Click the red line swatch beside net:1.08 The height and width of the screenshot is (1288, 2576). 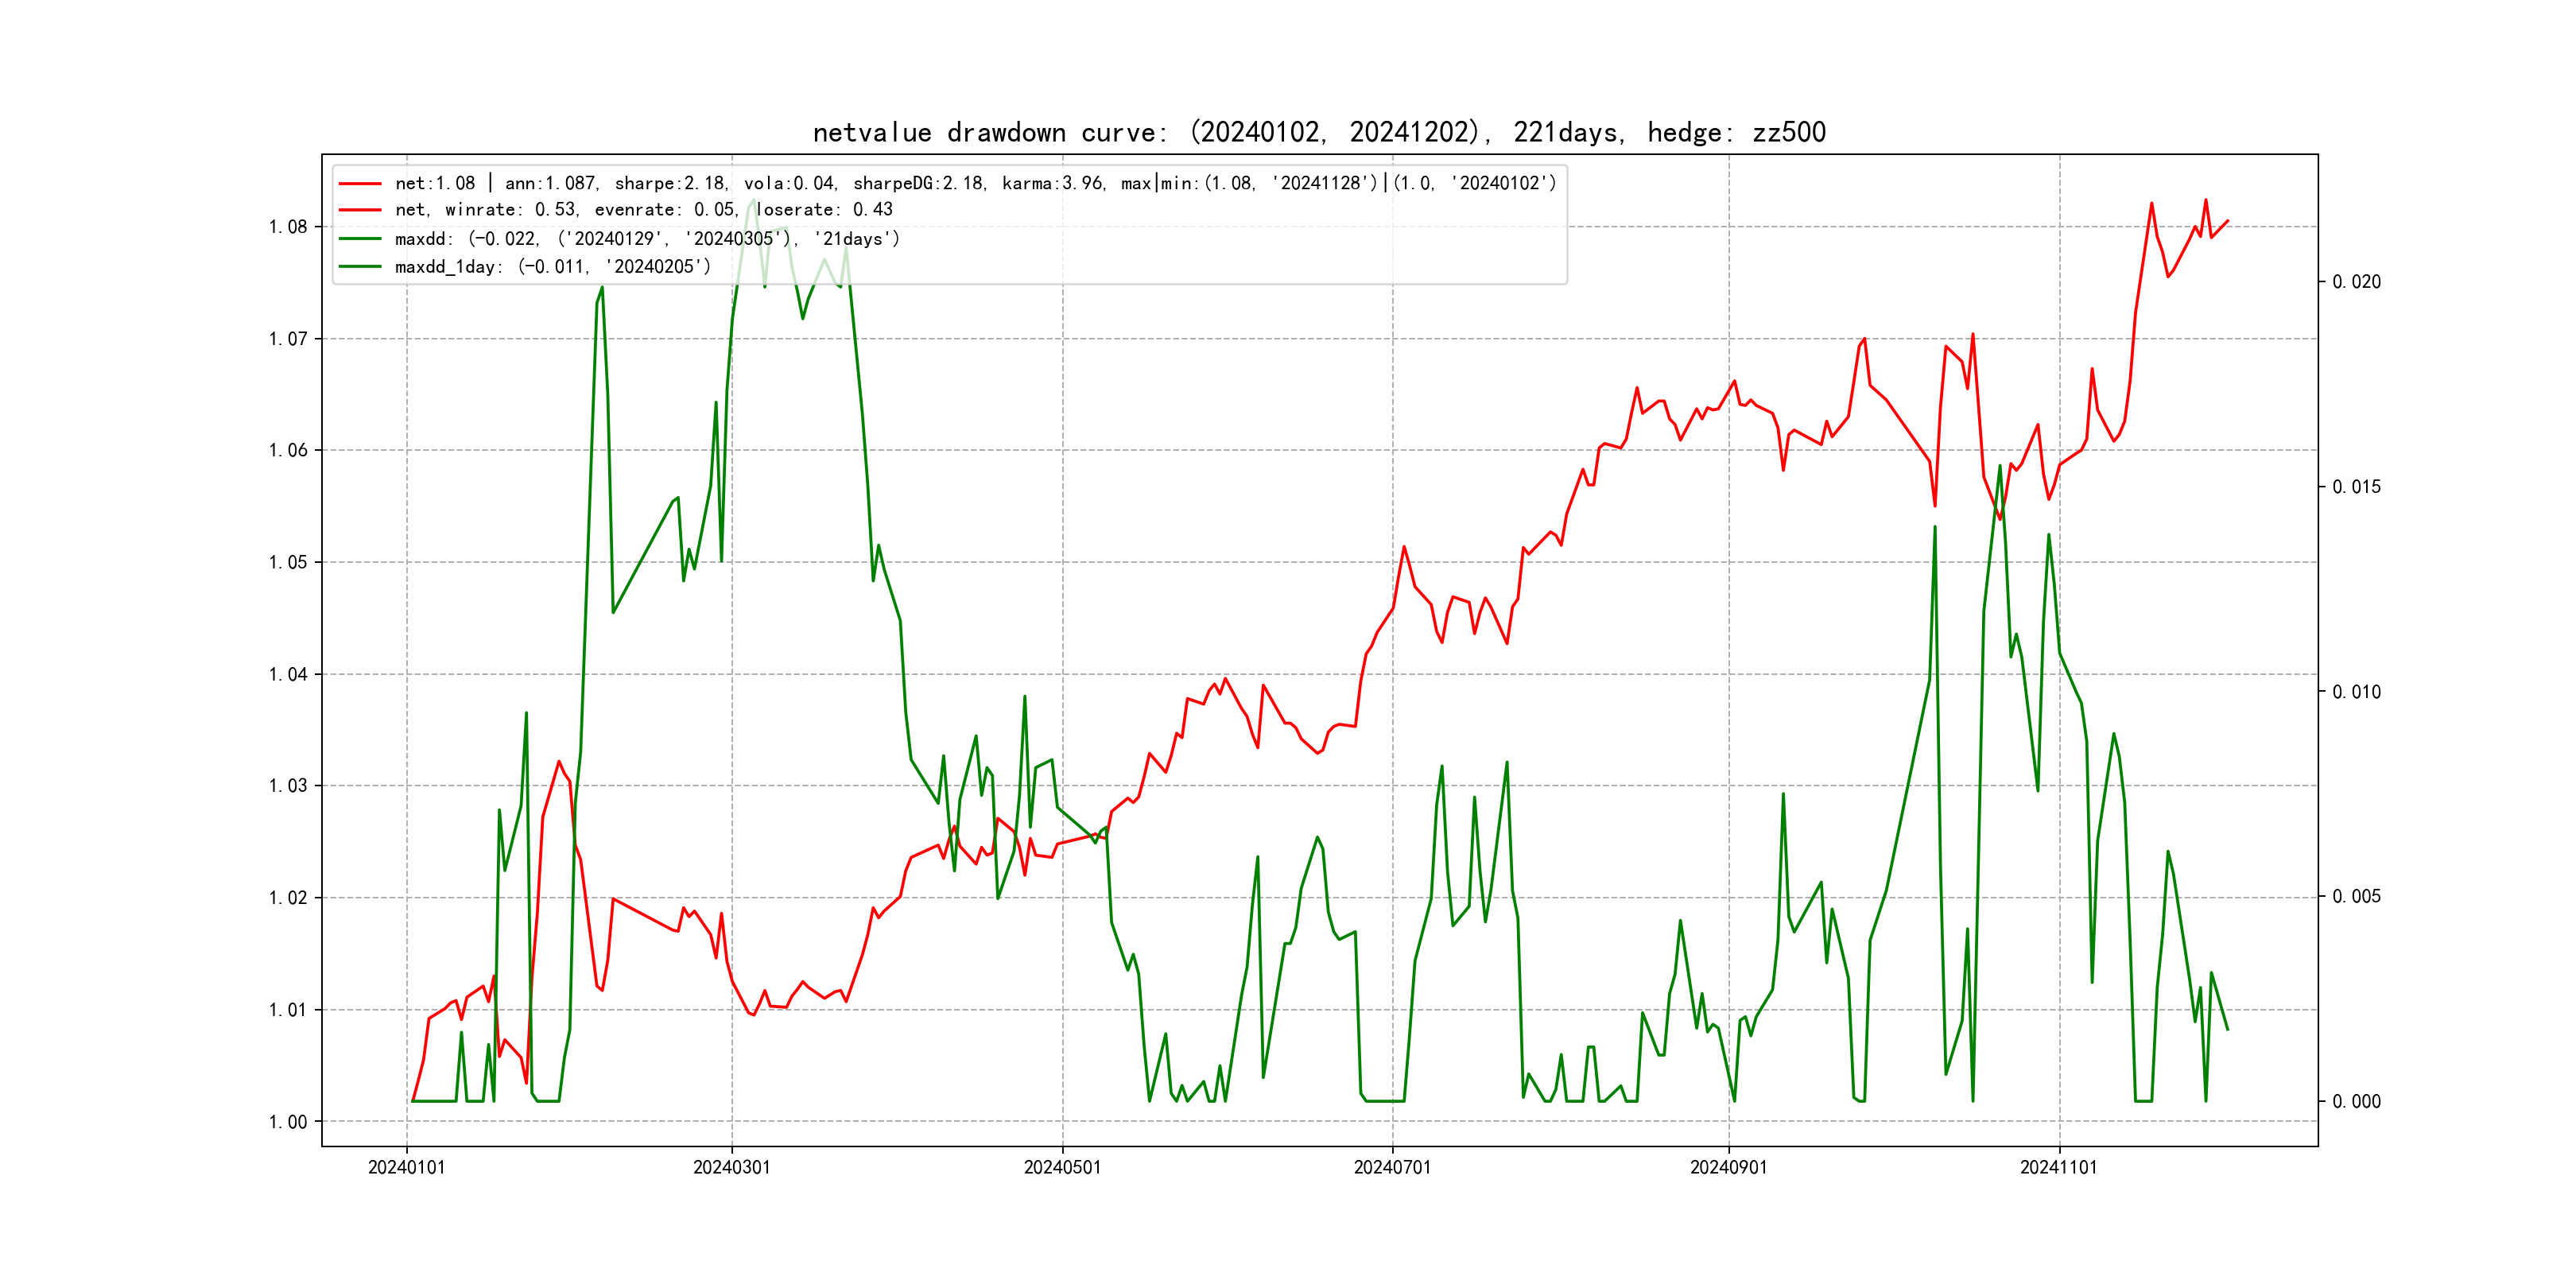pos(360,184)
